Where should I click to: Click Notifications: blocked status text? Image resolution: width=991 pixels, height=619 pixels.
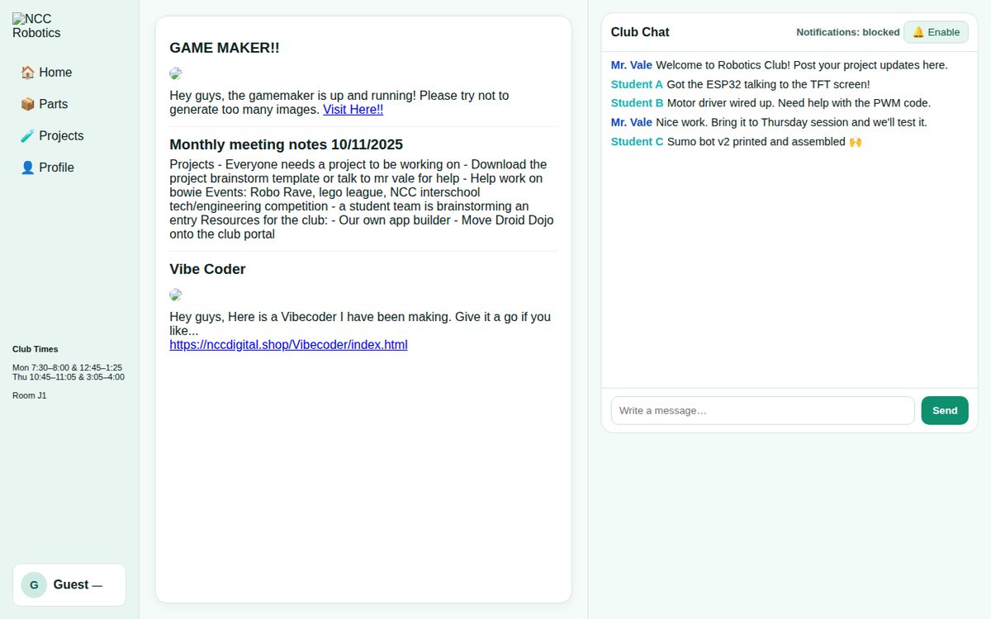[x=848, y=32]
